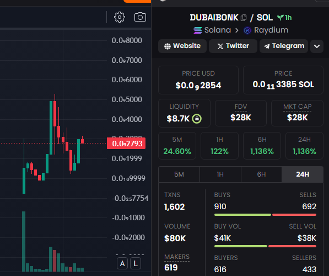Click the SELLERS count 433
Image resolution: width=329 pixels, height=276 pixels.
tap(309, 269)
